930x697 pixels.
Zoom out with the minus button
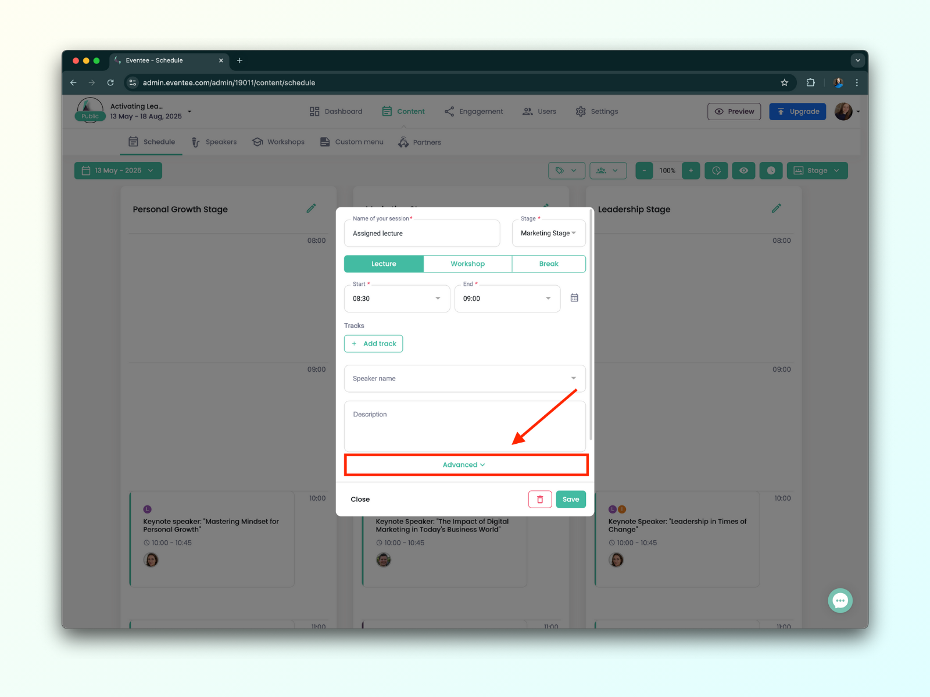(644, 170)
